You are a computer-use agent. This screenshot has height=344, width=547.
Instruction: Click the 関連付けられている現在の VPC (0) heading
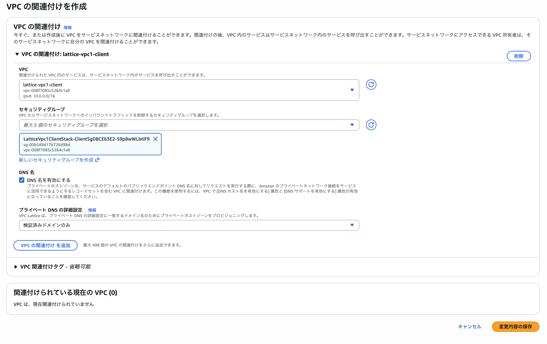pos(65,293)
